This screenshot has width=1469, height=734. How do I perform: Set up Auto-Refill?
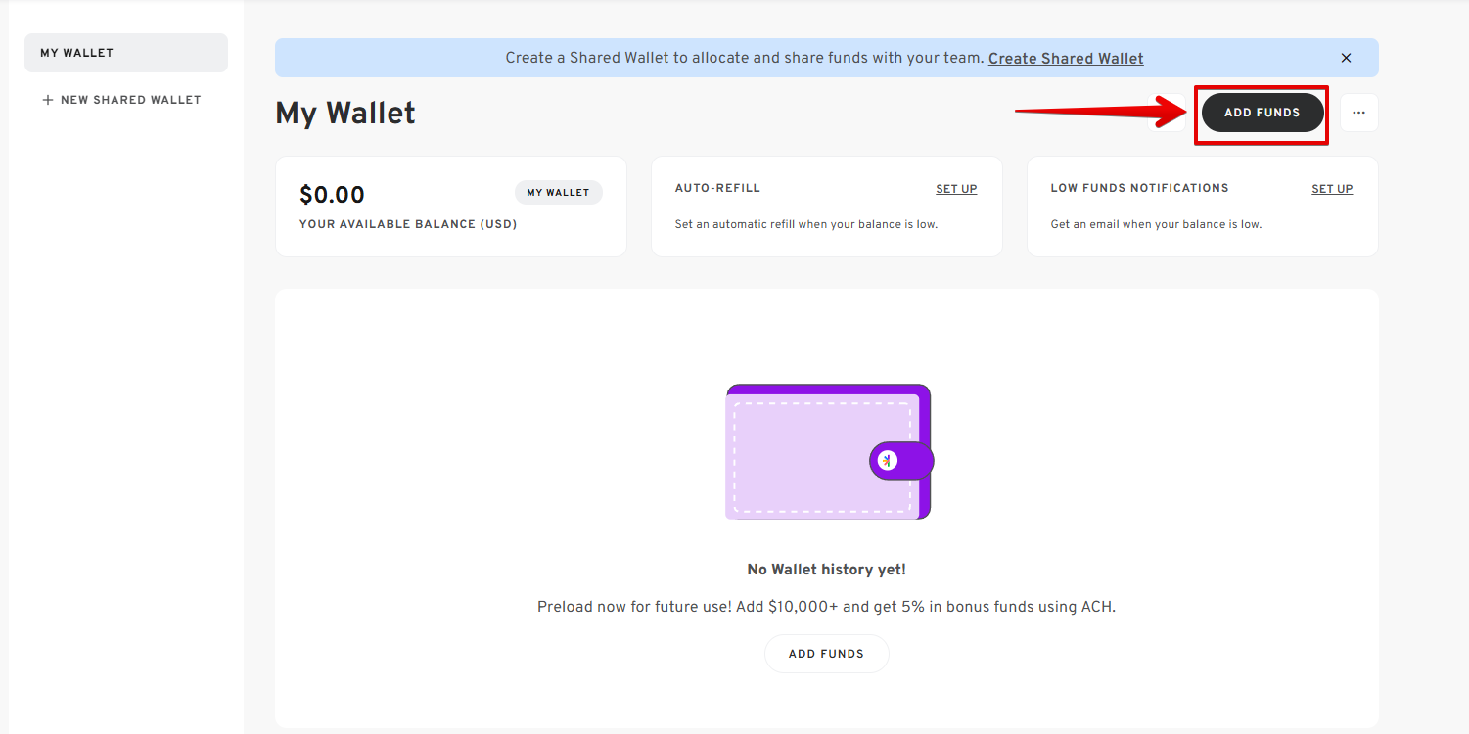[x=956, y=189]
